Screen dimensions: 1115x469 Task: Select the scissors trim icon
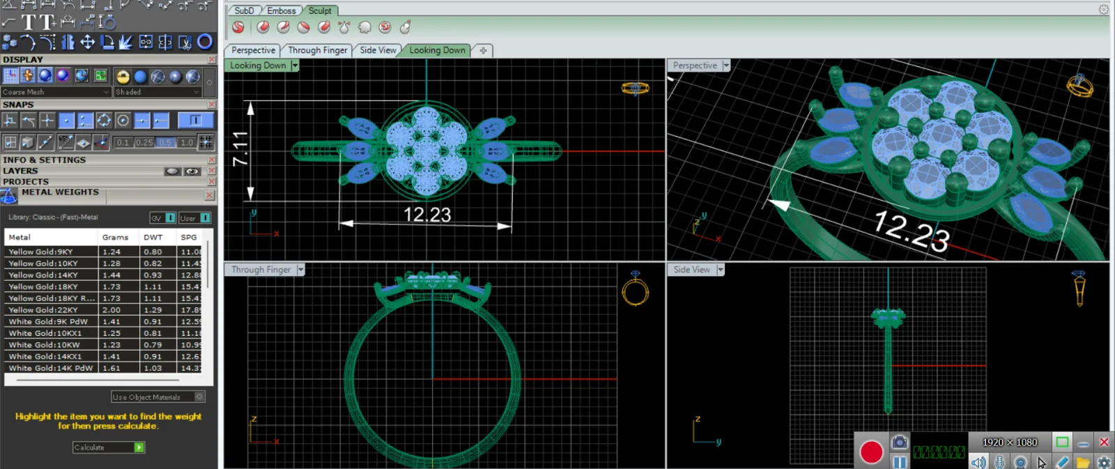185,43
